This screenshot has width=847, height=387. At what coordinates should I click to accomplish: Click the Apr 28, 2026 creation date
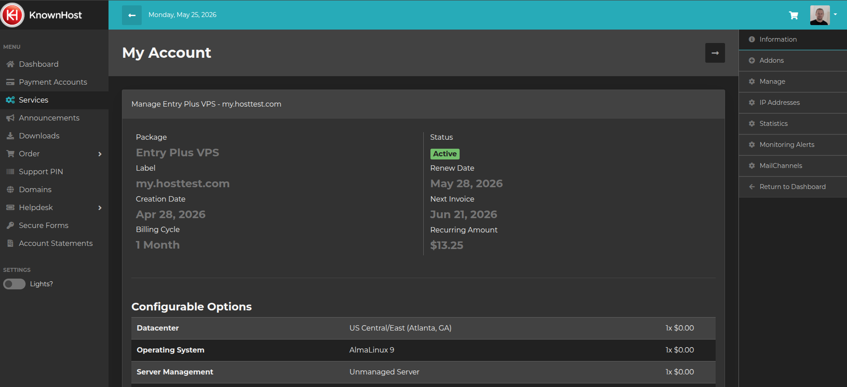[x=171, y=215]
